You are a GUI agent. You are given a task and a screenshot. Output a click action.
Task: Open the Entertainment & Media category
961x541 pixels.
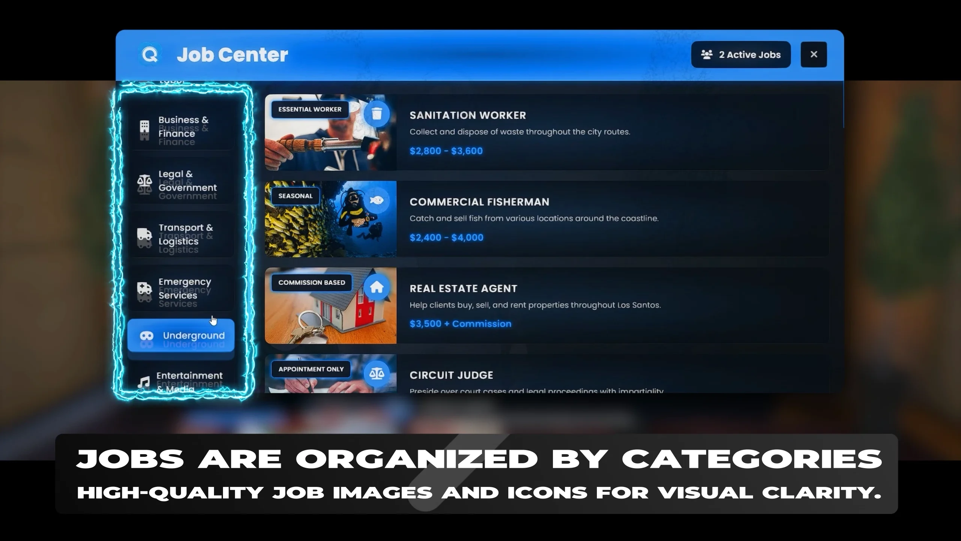[x=181, y=379]
